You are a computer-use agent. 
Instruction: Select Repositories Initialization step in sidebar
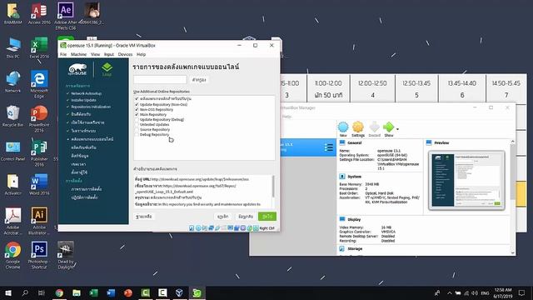coord(91,107)
